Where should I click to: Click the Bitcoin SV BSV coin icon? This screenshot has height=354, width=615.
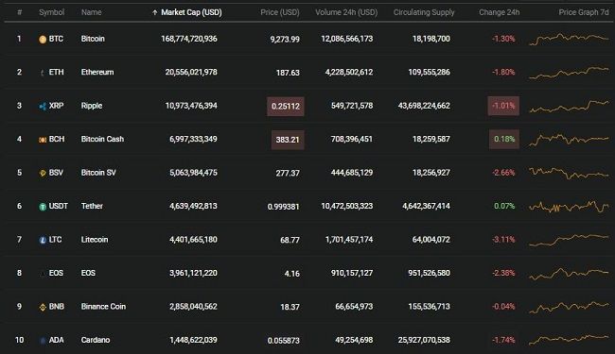click(43, 173)
